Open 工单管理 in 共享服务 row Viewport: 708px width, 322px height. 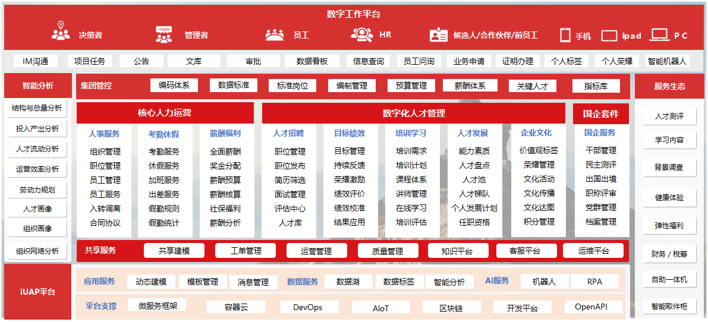click(x=246, y=251)
